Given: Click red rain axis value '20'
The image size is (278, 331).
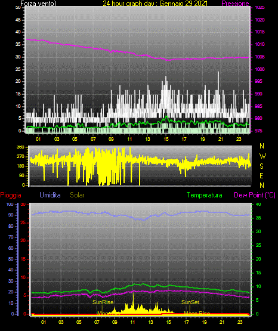Looking at the screenshot, I should 23,241.
